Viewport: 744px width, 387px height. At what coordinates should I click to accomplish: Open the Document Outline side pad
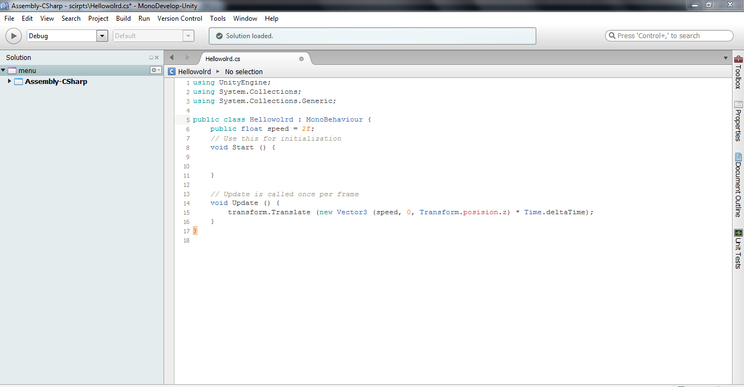739,185
